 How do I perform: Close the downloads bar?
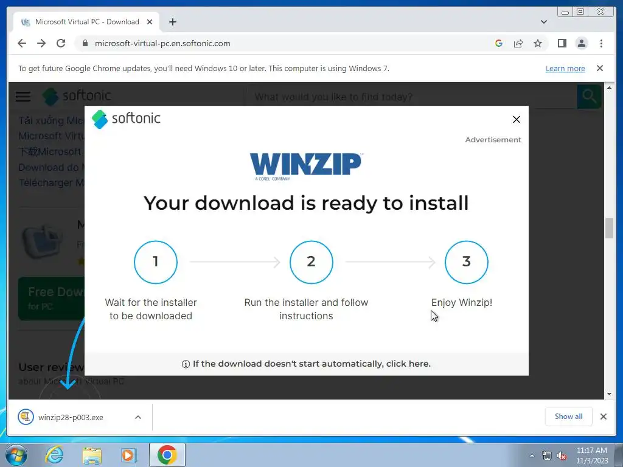click(x=603, y=417)
